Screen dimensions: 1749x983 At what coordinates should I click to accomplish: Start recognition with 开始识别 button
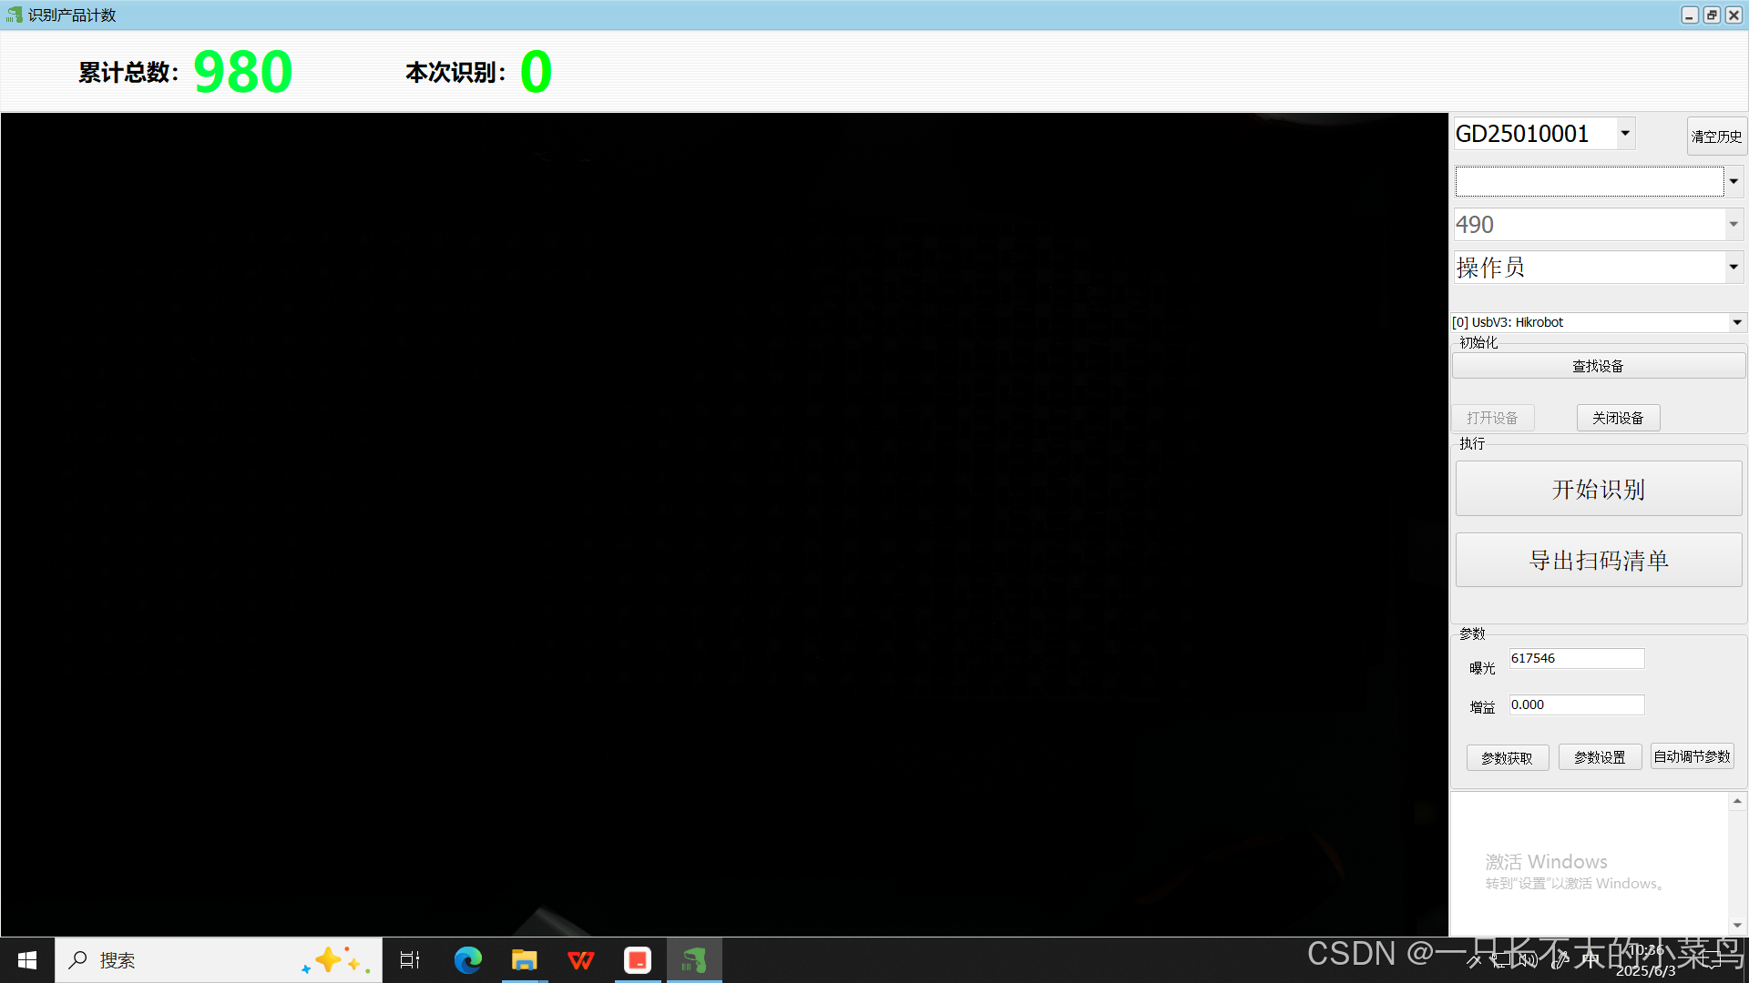[x=1599, y=489]
